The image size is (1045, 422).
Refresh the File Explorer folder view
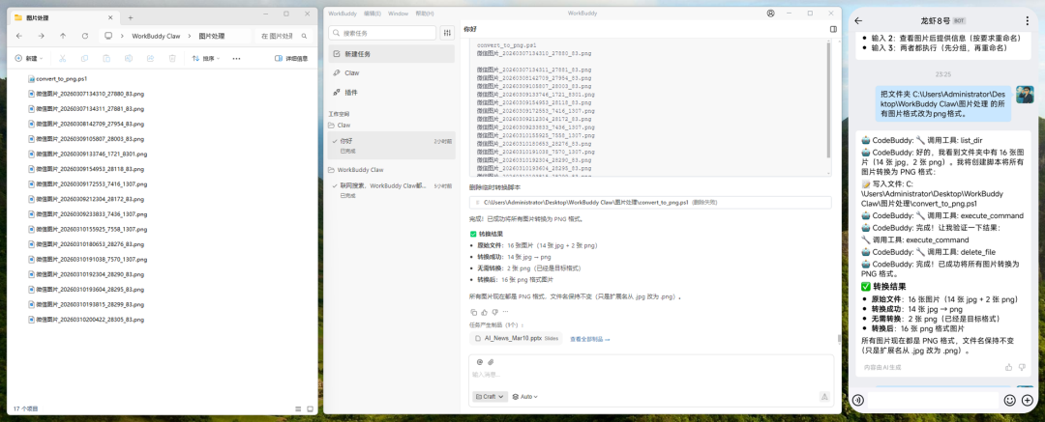coord(85,36)
